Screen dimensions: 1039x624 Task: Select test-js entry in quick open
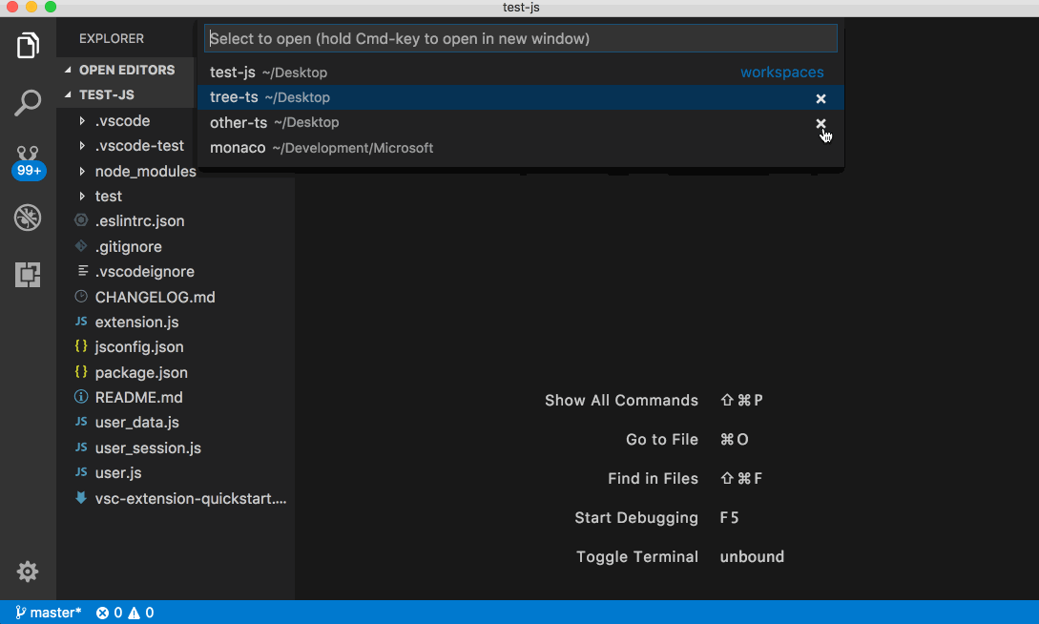(x=233, y=73)
